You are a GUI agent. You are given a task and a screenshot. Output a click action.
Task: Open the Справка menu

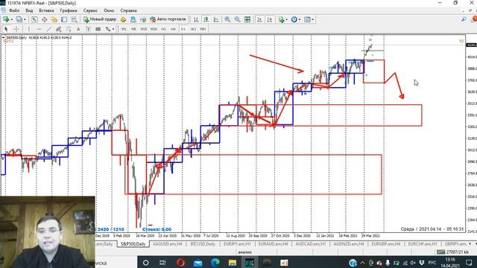[x=128, y=10]
